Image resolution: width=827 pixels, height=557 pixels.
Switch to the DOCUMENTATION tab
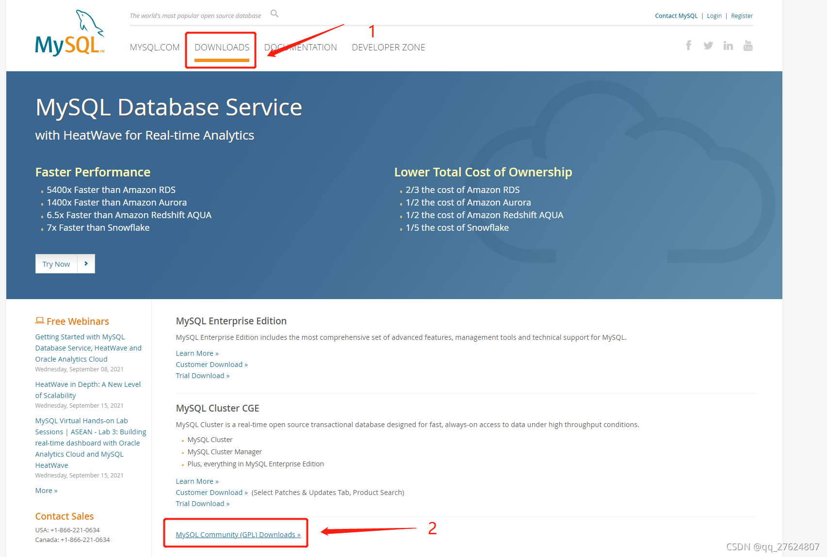301,48
